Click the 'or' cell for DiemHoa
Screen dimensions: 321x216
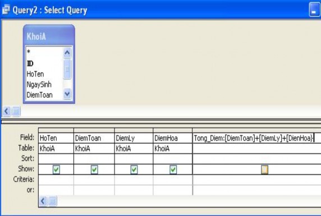(x=173, y=190)
